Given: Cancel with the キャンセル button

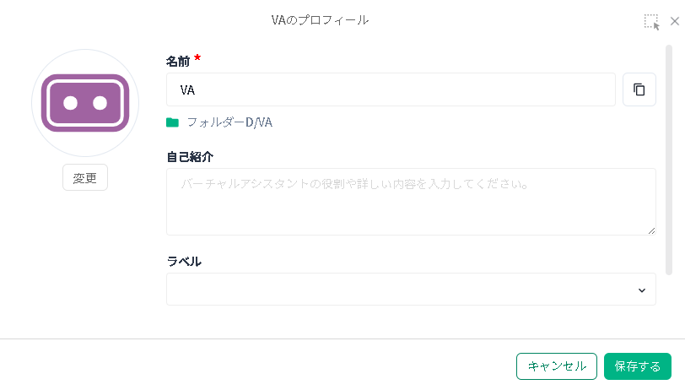Looking at the screenshot, I should tap(557, 366).
